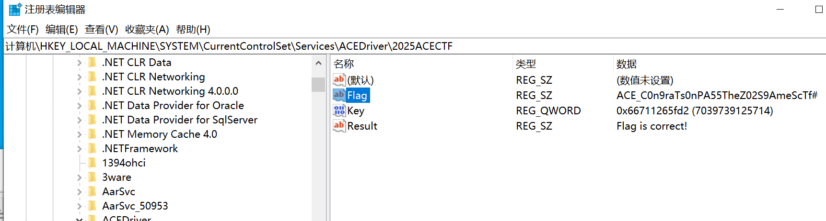The image size is (826, 221).
Task: Open the 收藏夹(A) menu
Action: pos(147,30)
